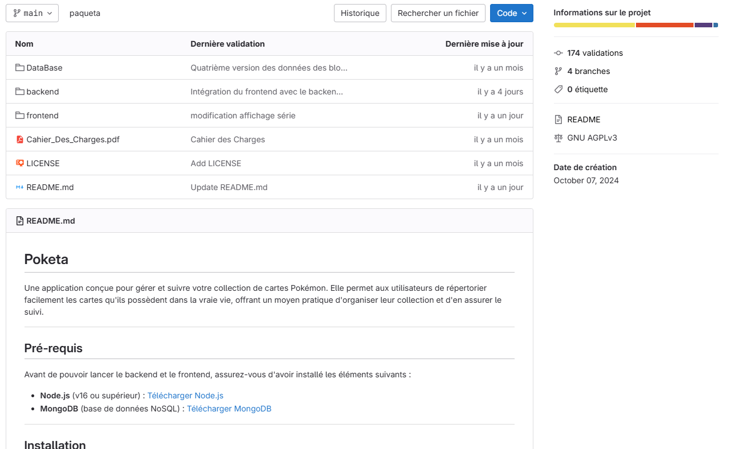The height and width of the screenshot is (449, 730).
Task: Click the backend folder icon
Action: coord(20,92)
